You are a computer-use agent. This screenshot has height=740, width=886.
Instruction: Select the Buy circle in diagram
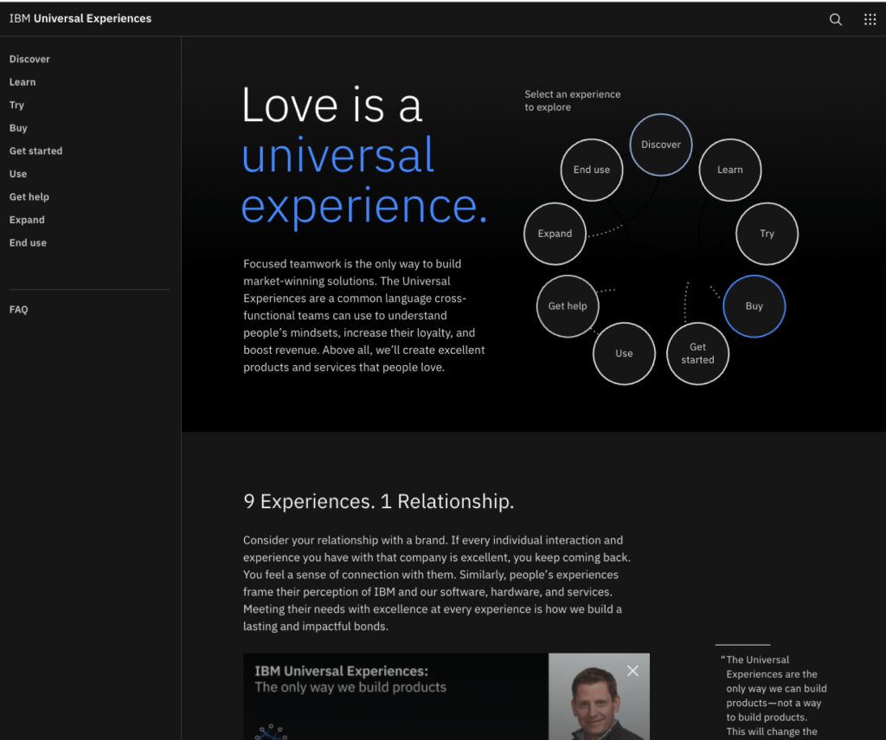pyautogui.click(x=754, y=306)
